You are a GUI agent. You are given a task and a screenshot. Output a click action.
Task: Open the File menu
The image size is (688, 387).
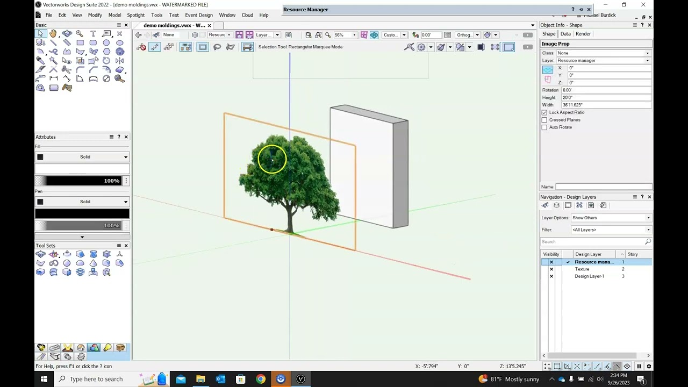point(49,15)
